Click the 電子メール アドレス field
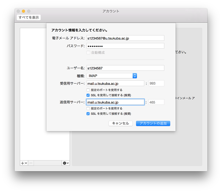The image size is (222, 192). 125,38
